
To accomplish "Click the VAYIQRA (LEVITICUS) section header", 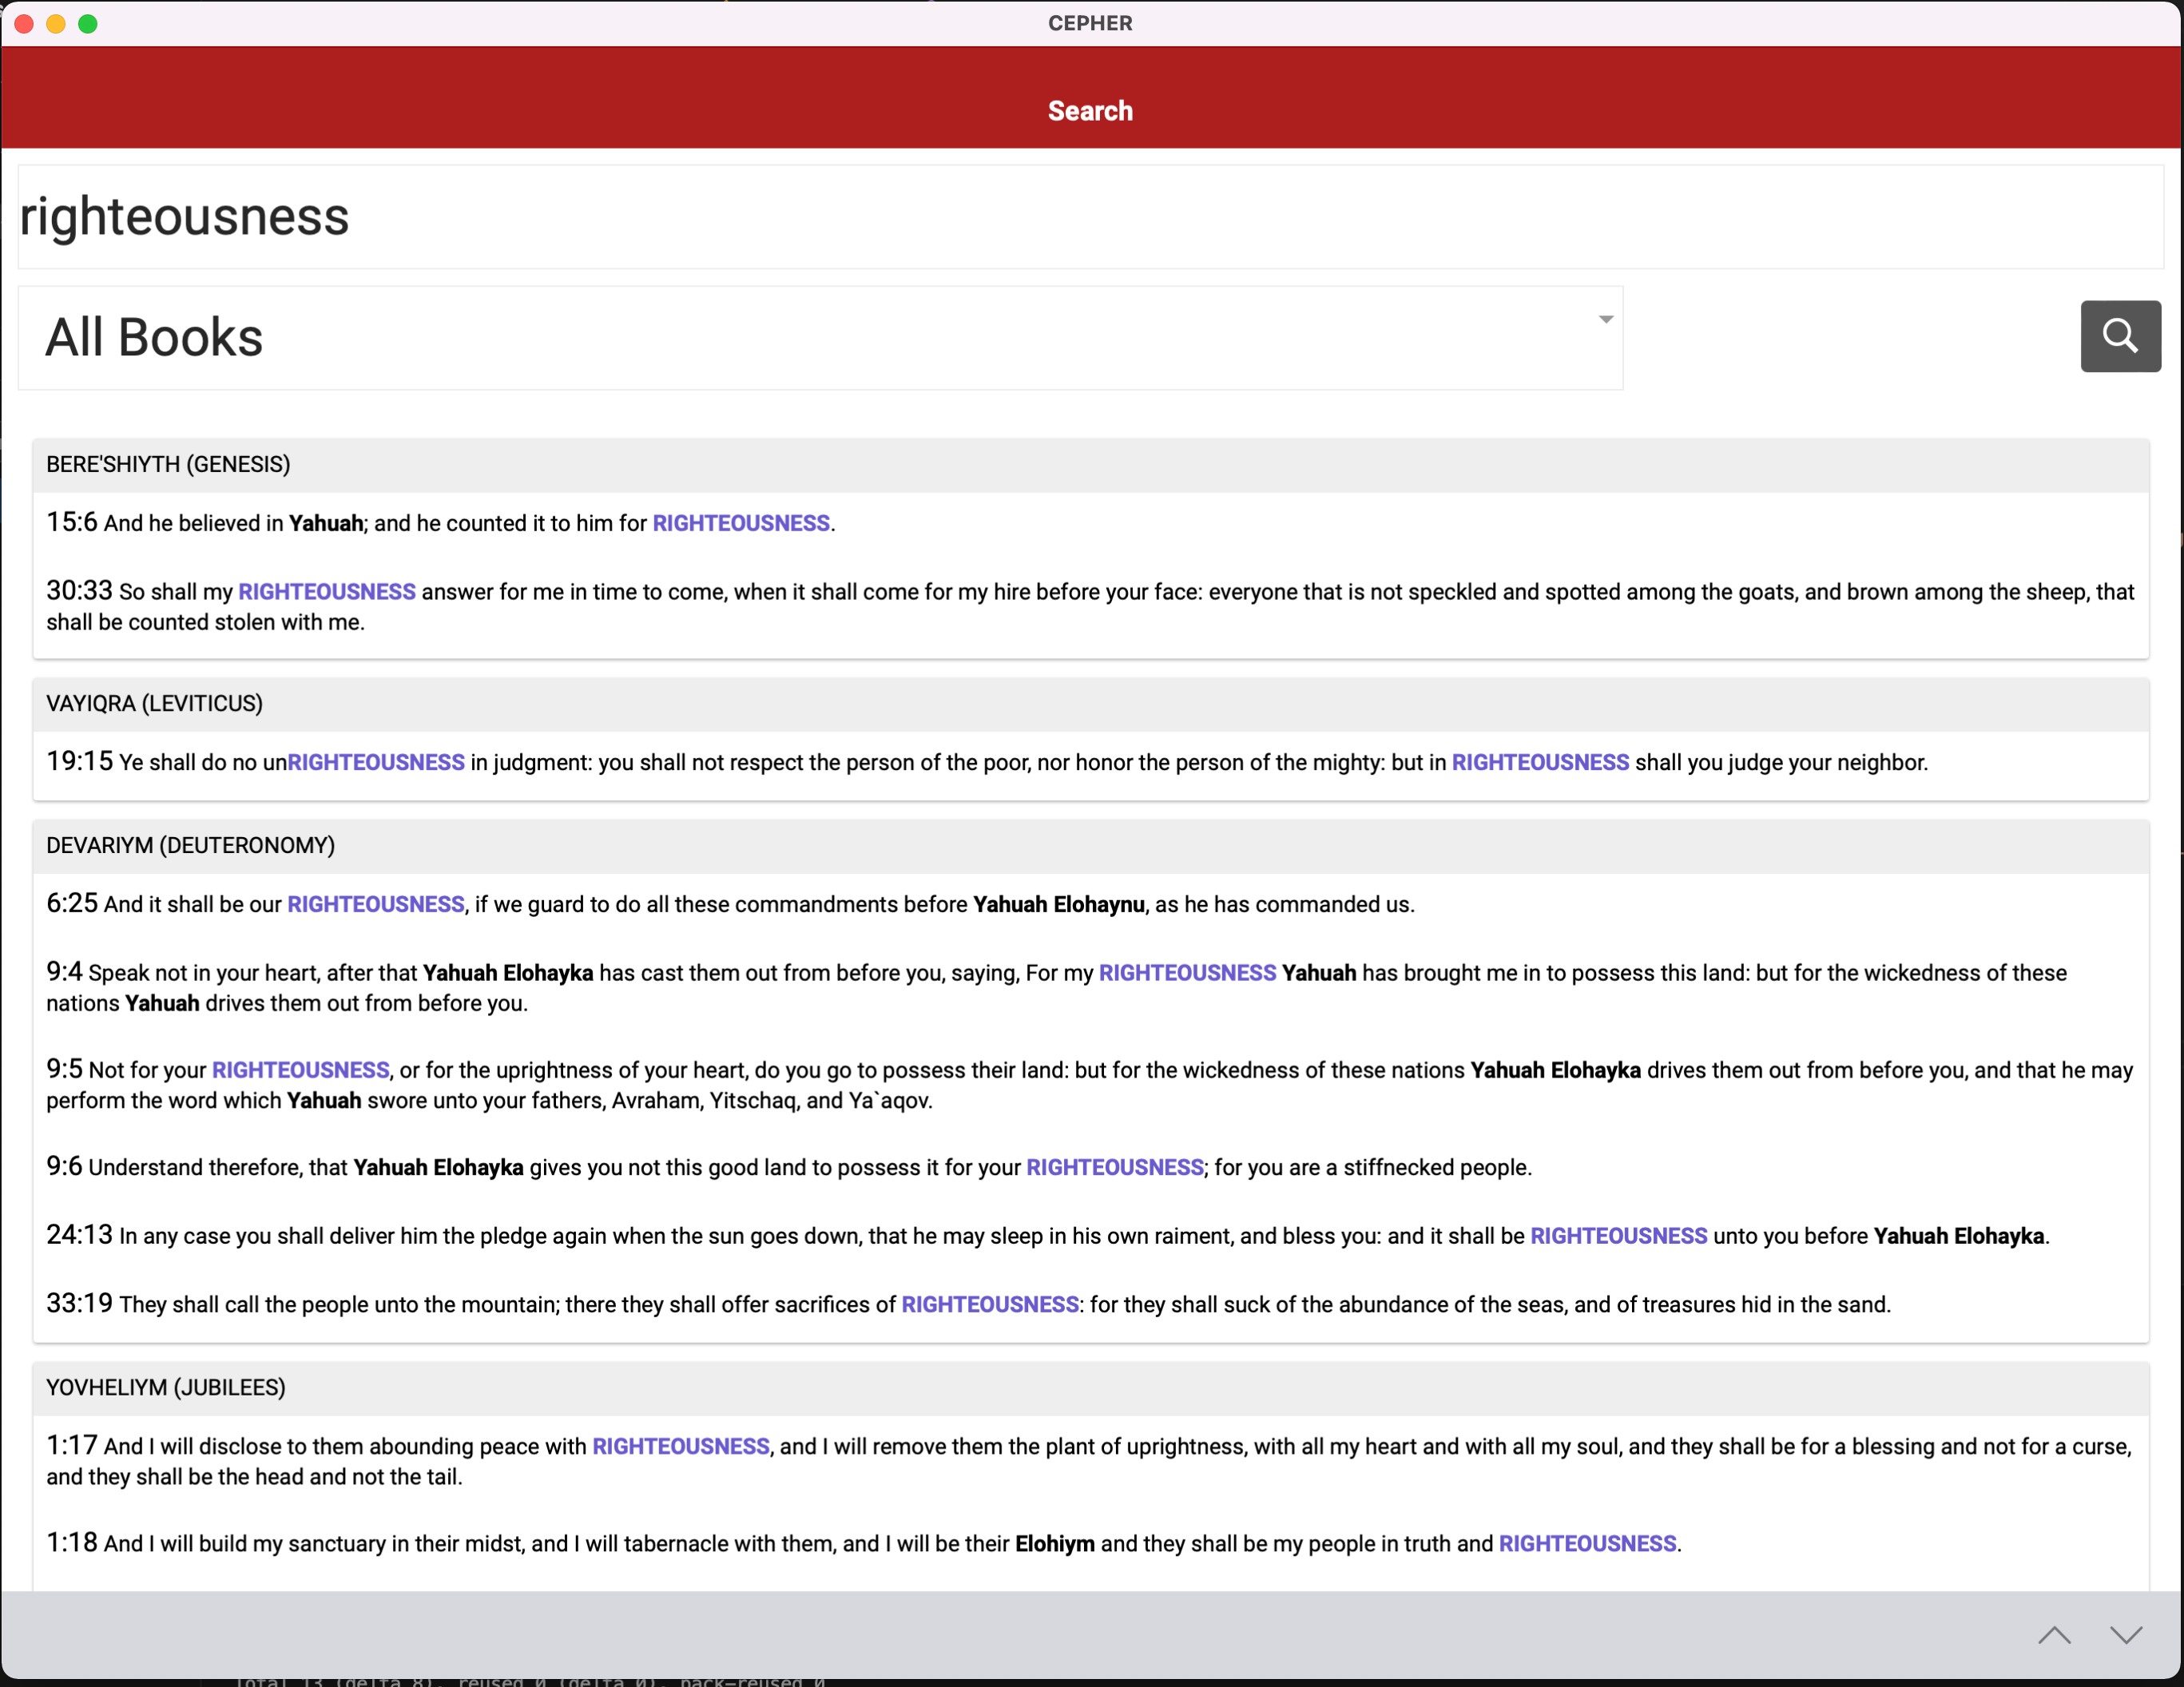I will (x=1090, y=704).
